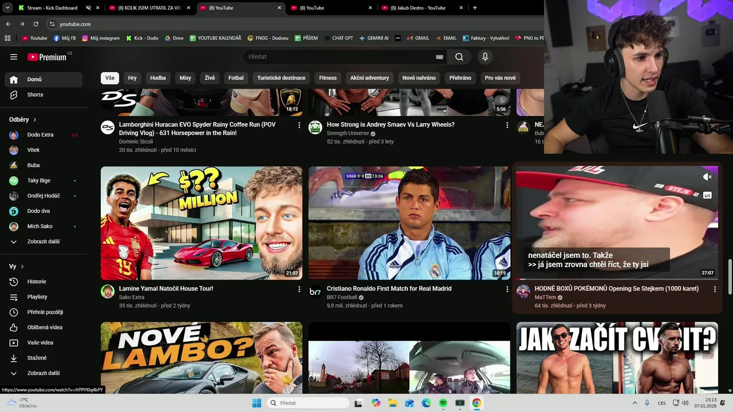Click the Pokémon preview playback progress bar
Screen dimensions: 733x412
(x=617, y=279)
